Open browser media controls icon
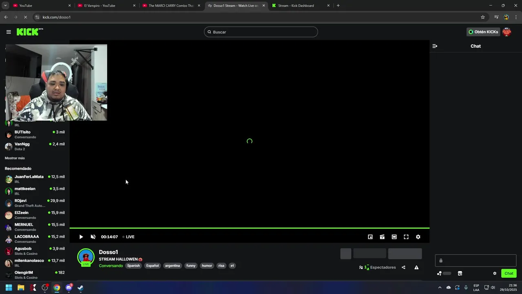The width and height of the screenshot is (522, 294). 496,17
